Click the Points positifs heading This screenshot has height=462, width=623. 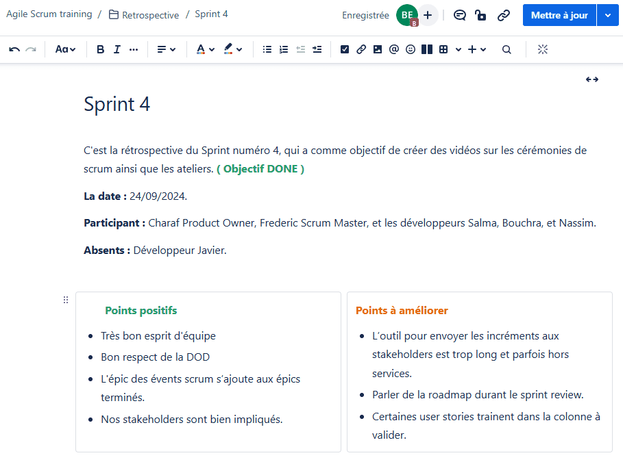point(141,310)
